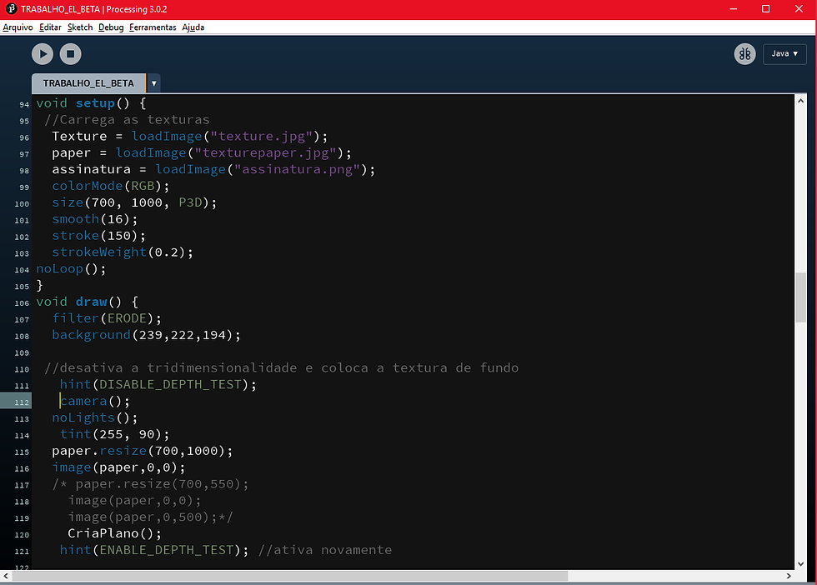Minimize the Processing window
Screen dimensions: 817x585
coord(733,9)
